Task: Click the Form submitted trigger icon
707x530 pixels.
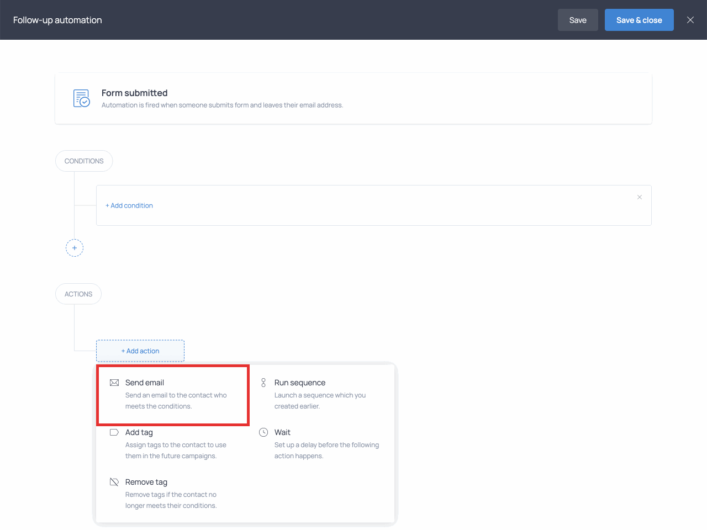Action: coord(82,98)
